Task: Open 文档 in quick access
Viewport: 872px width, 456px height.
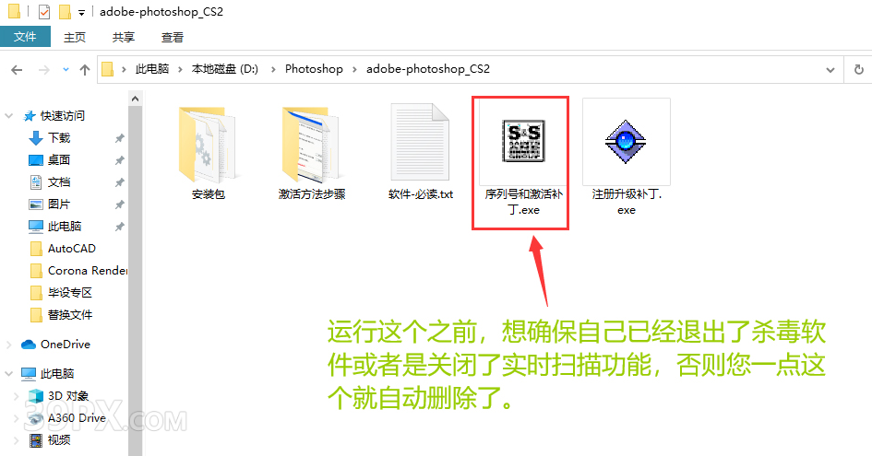Action: tap(59, 182)
